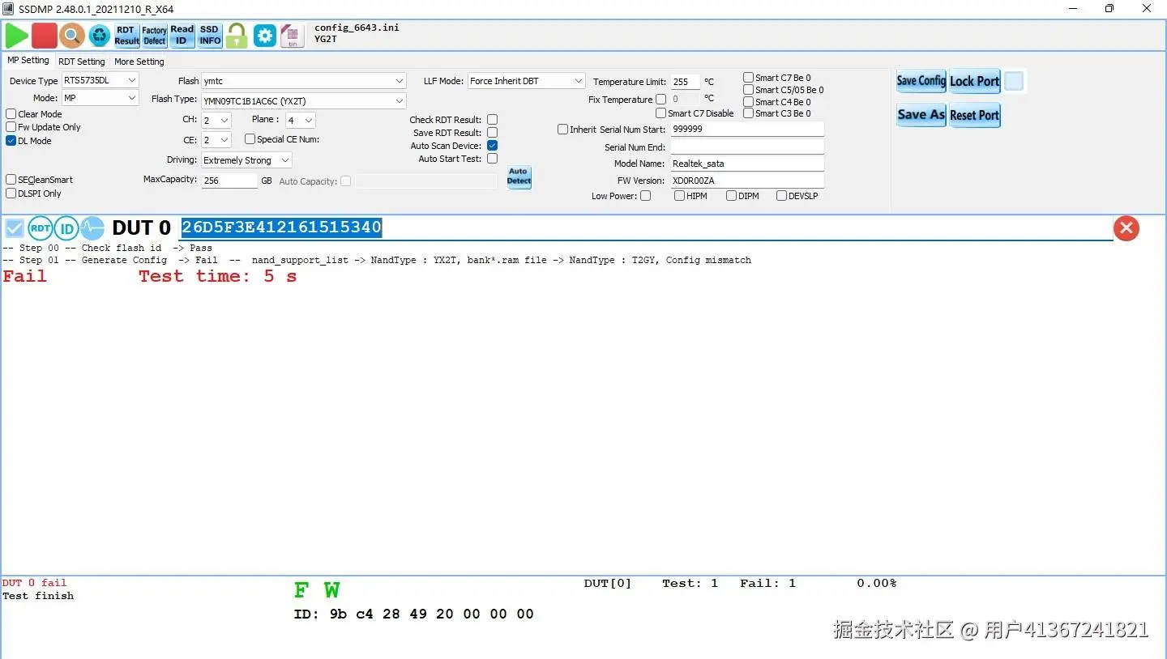
Task: Click the Lock Port button
Action: (975, 81)
